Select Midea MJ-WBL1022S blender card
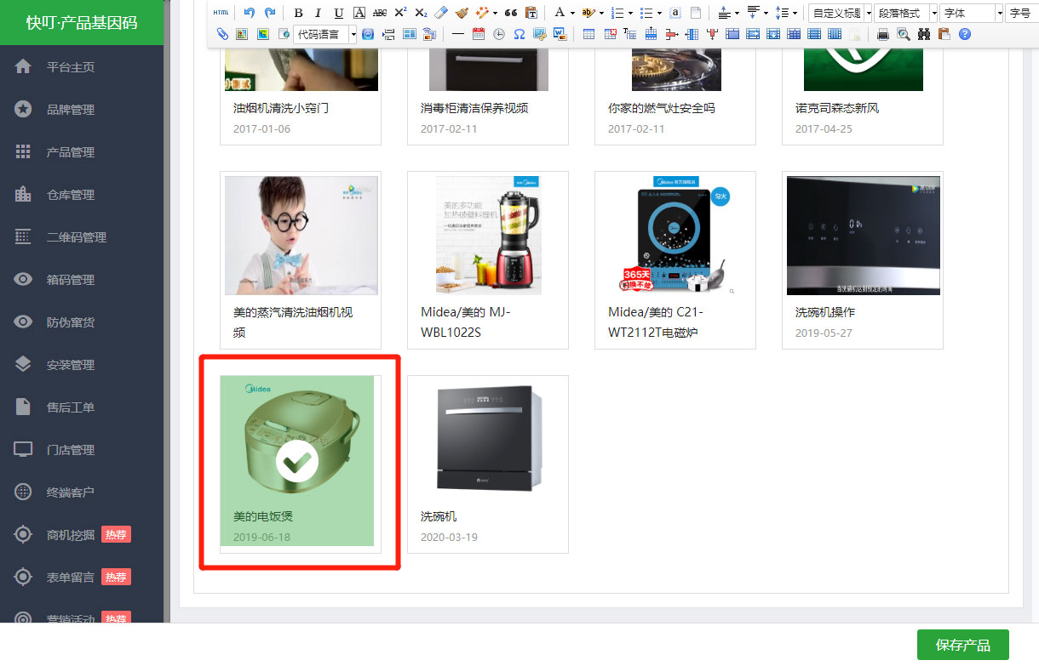The image size is (1039, 666). point(488,260)
